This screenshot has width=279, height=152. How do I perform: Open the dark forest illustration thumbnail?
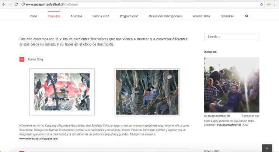[147, 92]
